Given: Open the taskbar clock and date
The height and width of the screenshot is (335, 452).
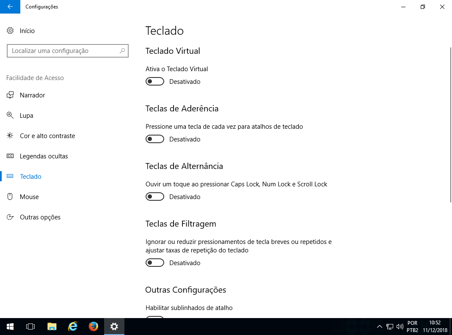Looking at the screenshot, I should (435, 327).
